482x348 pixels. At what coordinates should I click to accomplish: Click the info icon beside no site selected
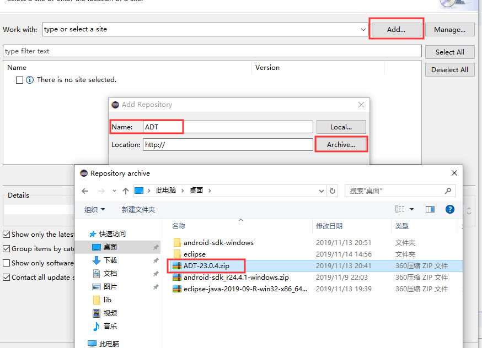(30, 80)
